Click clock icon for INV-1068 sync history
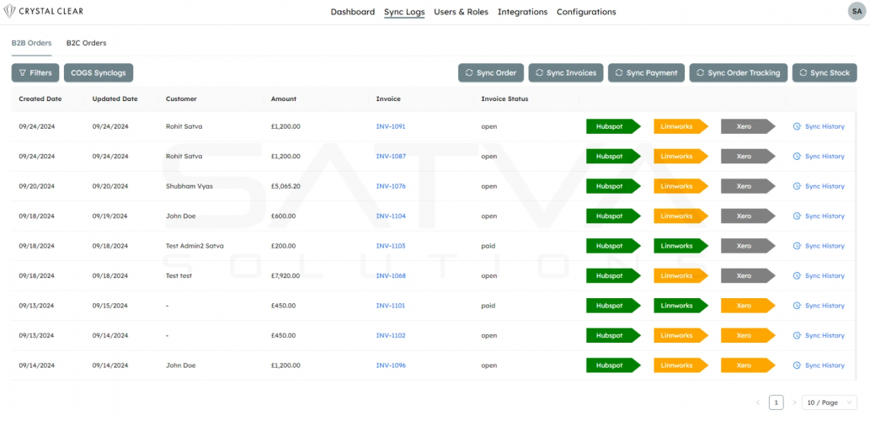 coord(798,275)
